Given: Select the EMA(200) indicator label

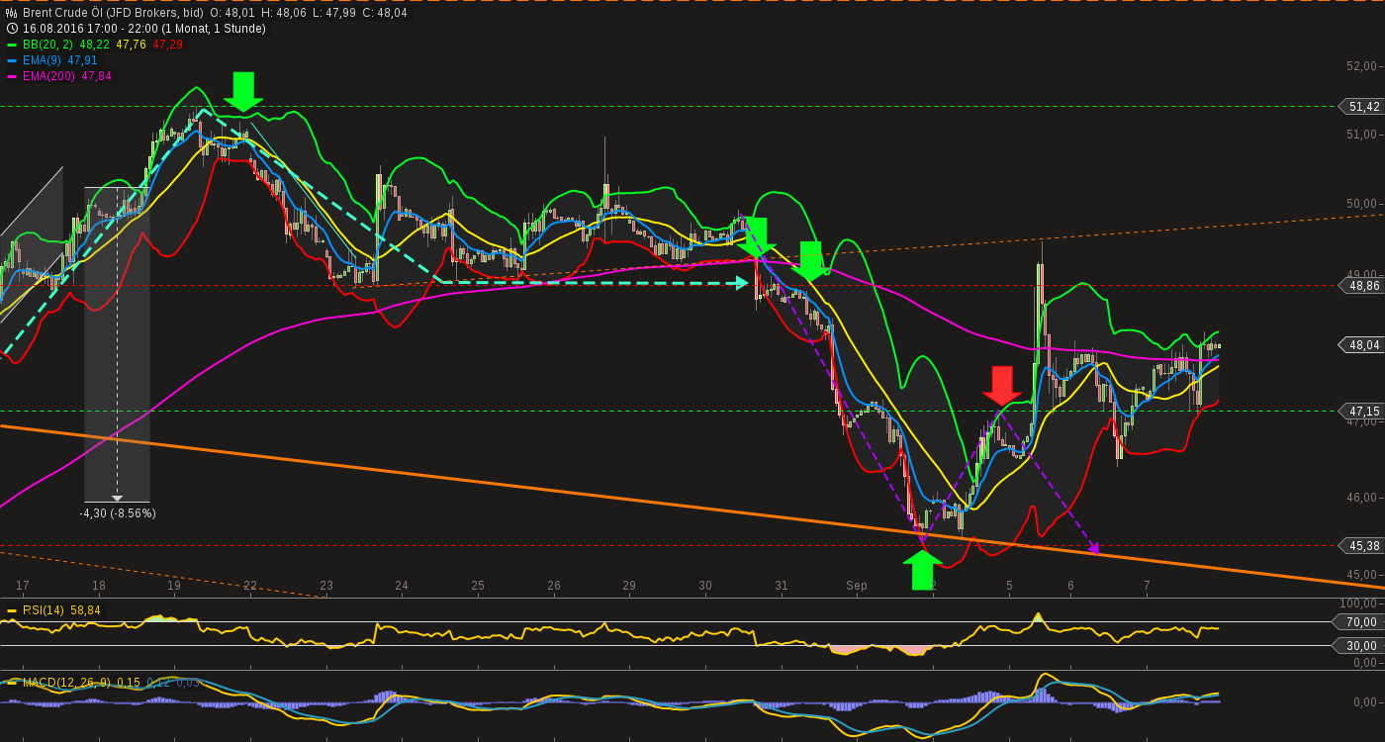Looking at the screenshot, I should click(47, 76).
